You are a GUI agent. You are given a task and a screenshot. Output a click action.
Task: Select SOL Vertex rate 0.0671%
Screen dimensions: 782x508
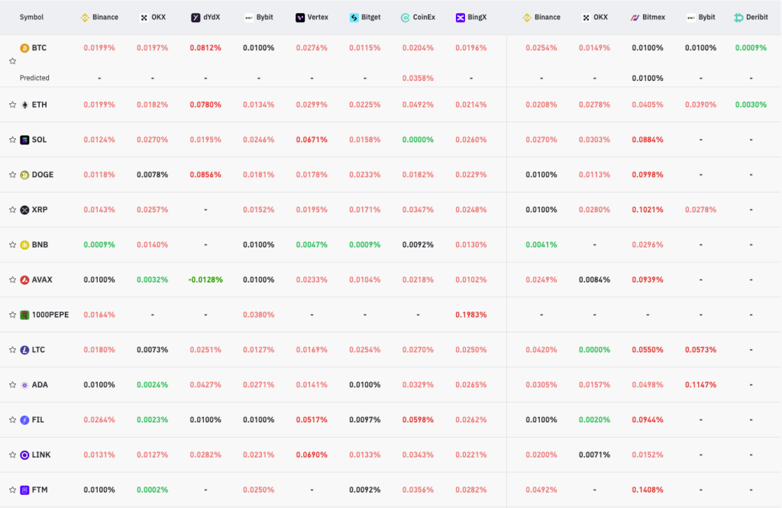[312, 140]
